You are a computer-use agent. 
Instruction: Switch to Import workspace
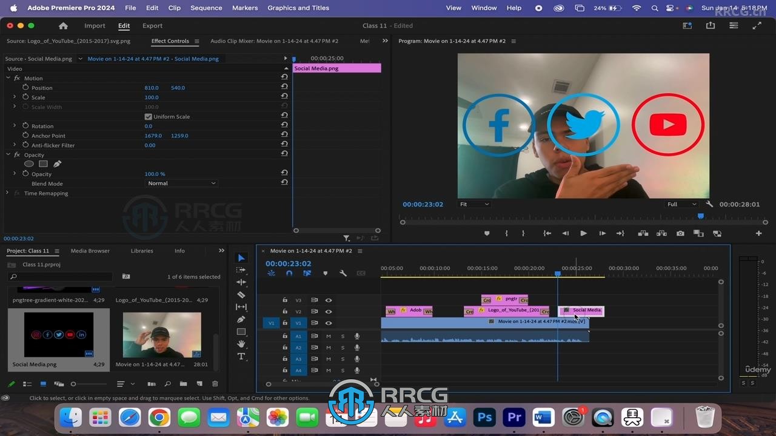tap(95, 26)
